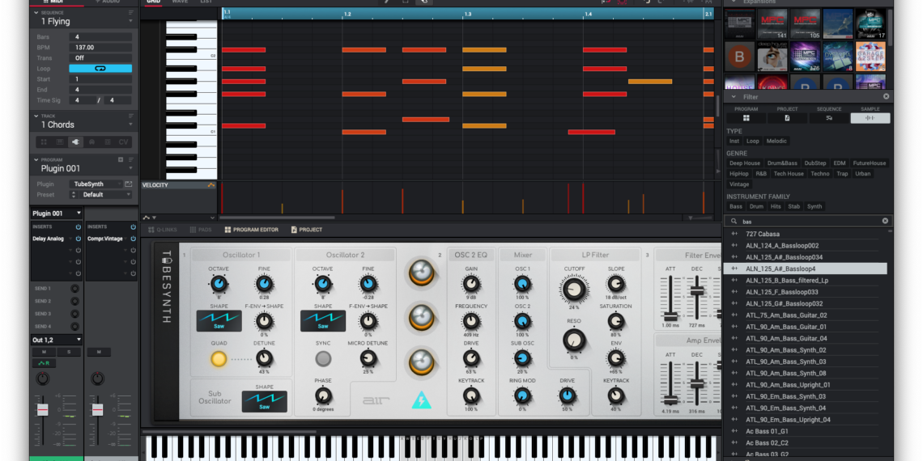The height and width of the screenshot is (461, 923).
Task: Filter browser by Sequence icon
Action: click(x=829, y=118)
